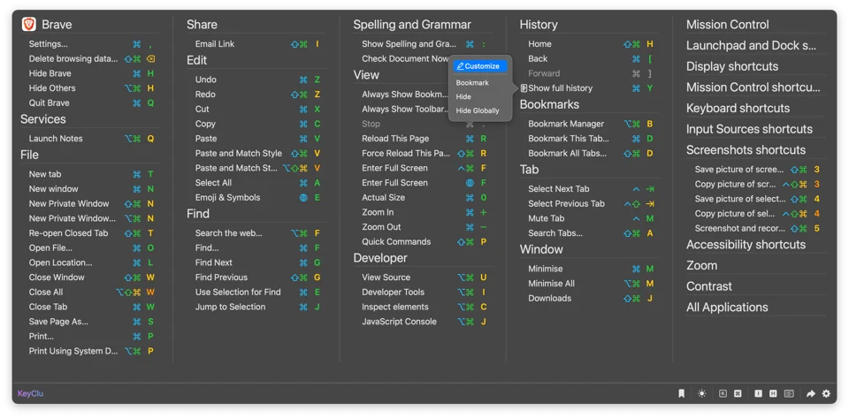
Task: Click the 'Reload This Page' row
Action: 424,139
